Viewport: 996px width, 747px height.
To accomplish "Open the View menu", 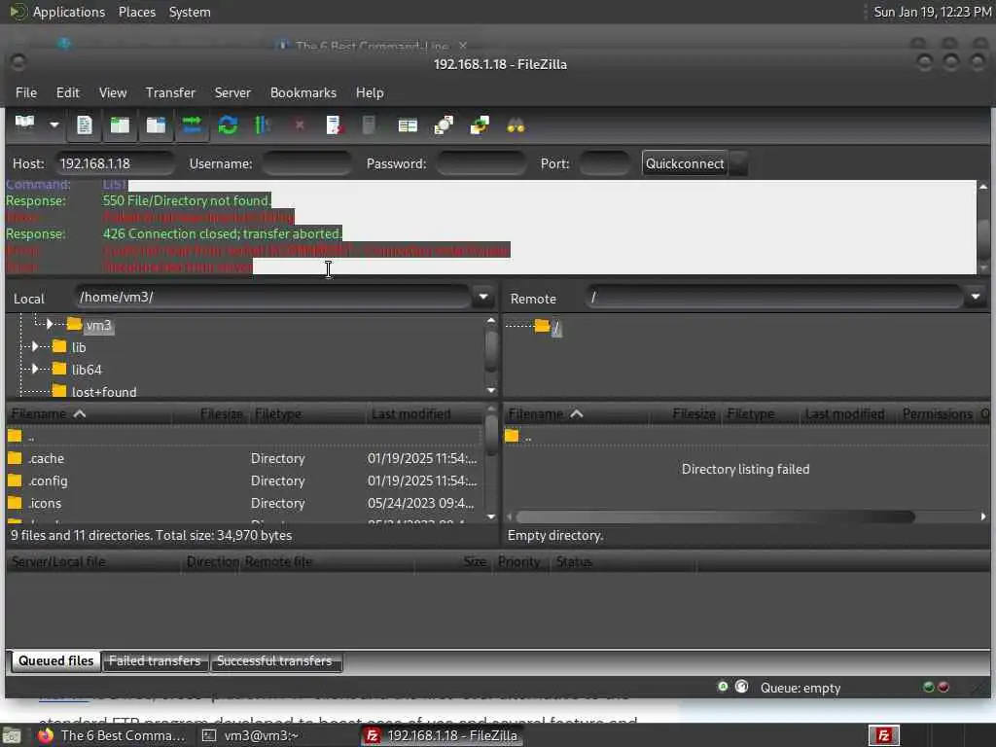I will (113, 92).
